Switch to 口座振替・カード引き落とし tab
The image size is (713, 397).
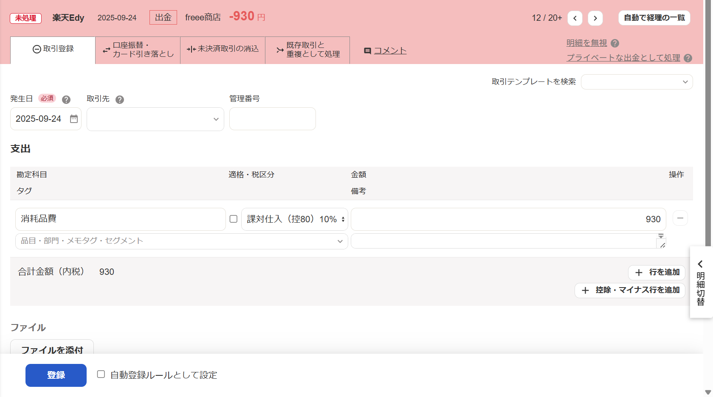[138, 50]
